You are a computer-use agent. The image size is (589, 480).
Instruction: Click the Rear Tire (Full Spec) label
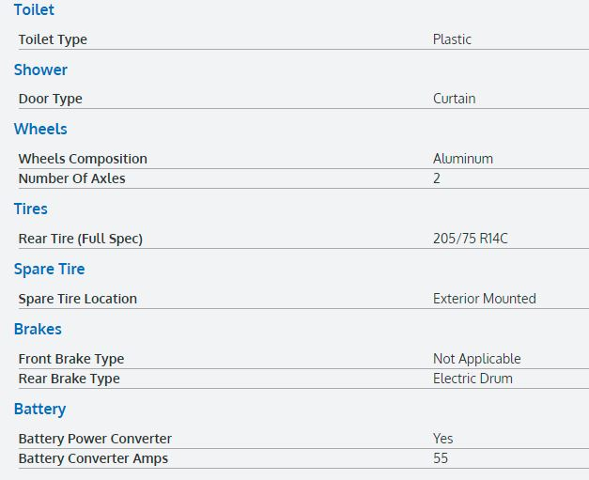pyautogui.click(x=80, y=240)
